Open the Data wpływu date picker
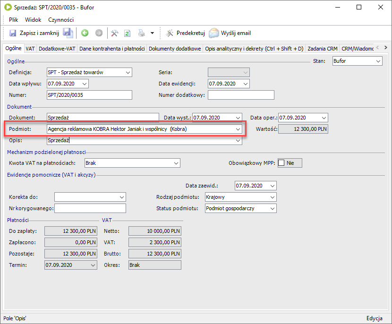The width and height of the screenshot is (392, 324). [x=85, y=84]
